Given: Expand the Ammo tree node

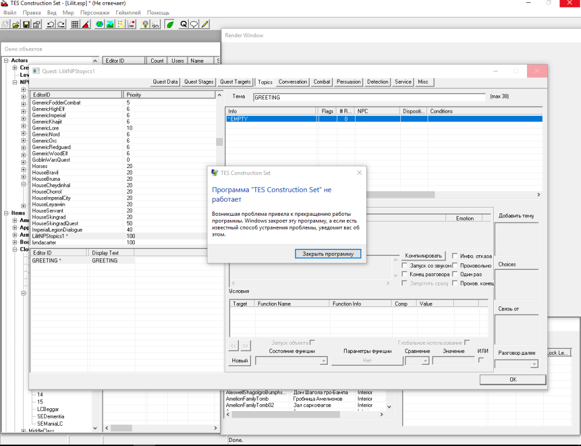Looking at the screenshot, I should click(15, 220).
